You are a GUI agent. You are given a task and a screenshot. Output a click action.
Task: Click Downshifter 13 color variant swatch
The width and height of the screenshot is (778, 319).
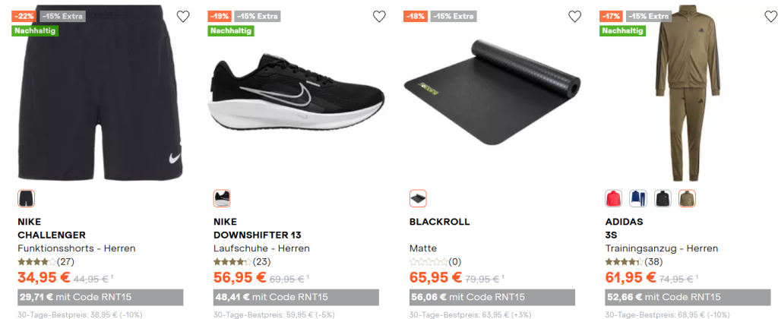click(x=222, y=199)
